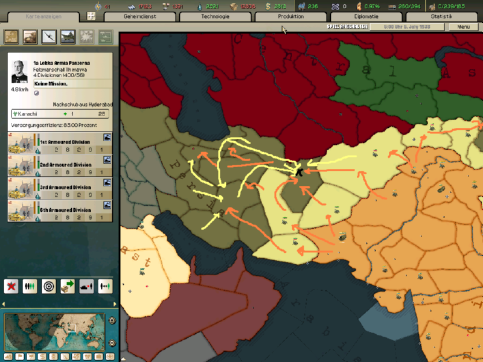Click the left arrow below command buttons
The image size is (483, 362).
pos(4,304)
